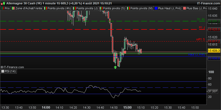
Task: Click the pink swatch of Plus Bas indicator
Action: click(185, 9)
